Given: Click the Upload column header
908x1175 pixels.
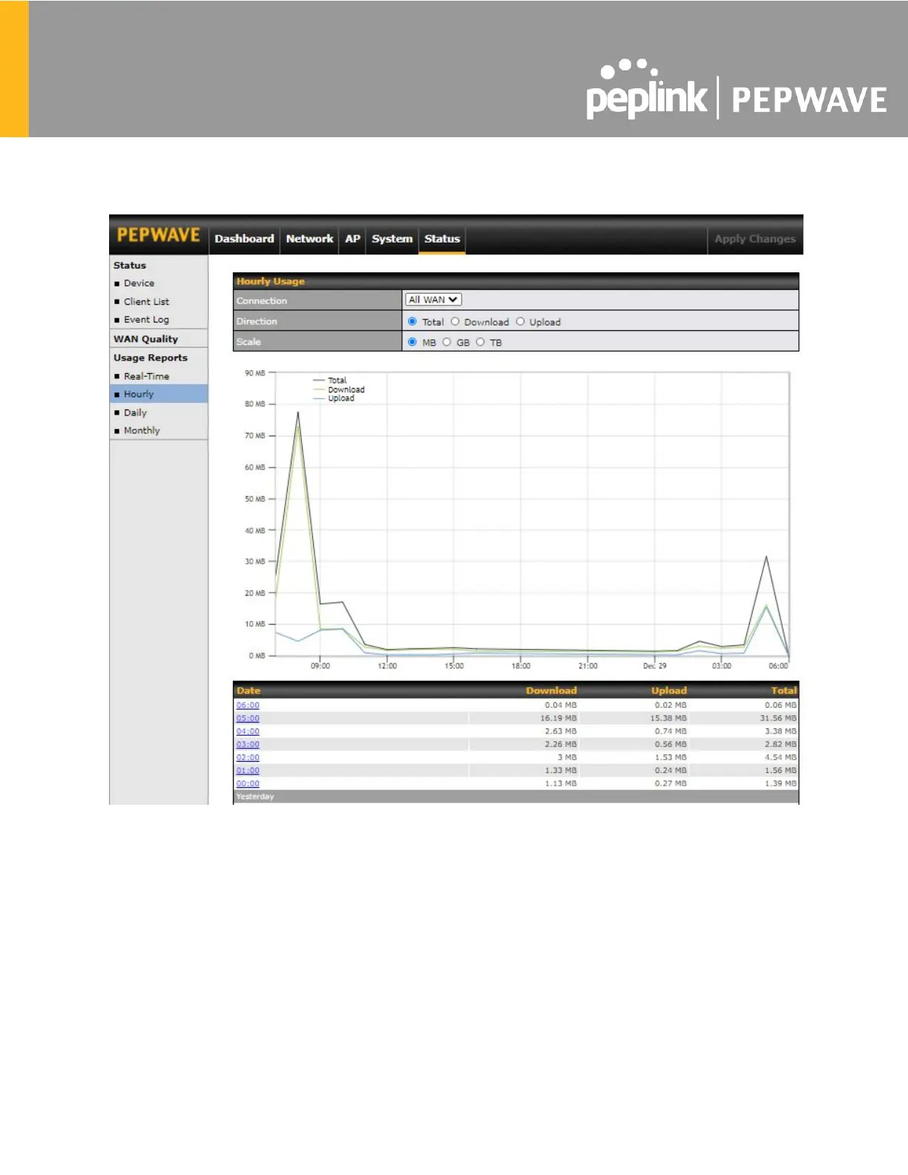Looking at the screenshot, I should tap(669, 691).
